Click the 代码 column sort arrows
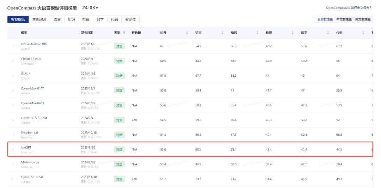Screen dimensions: 381x188 coord(363,33)
